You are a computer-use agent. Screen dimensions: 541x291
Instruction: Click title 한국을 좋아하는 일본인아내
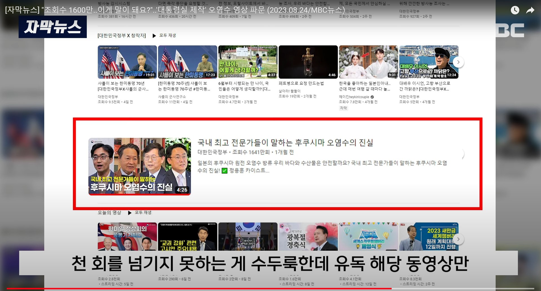tap(365, 86)
